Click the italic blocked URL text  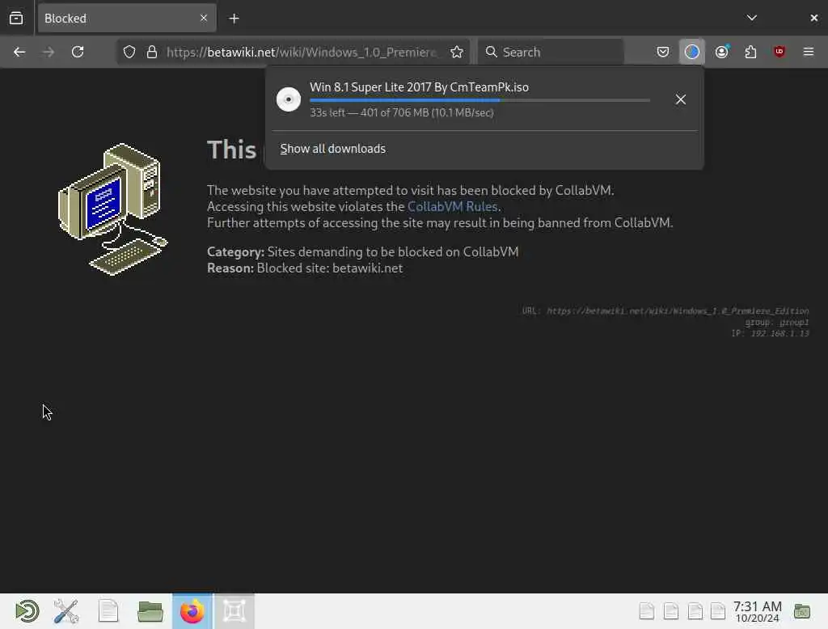(678, 311)
